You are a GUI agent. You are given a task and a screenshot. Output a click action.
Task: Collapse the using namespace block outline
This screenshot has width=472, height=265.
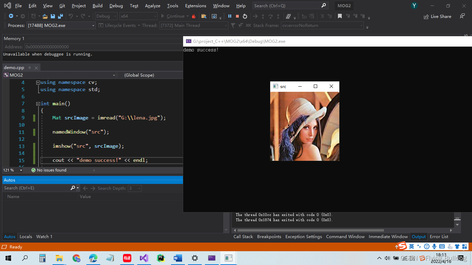click(38, 82)
